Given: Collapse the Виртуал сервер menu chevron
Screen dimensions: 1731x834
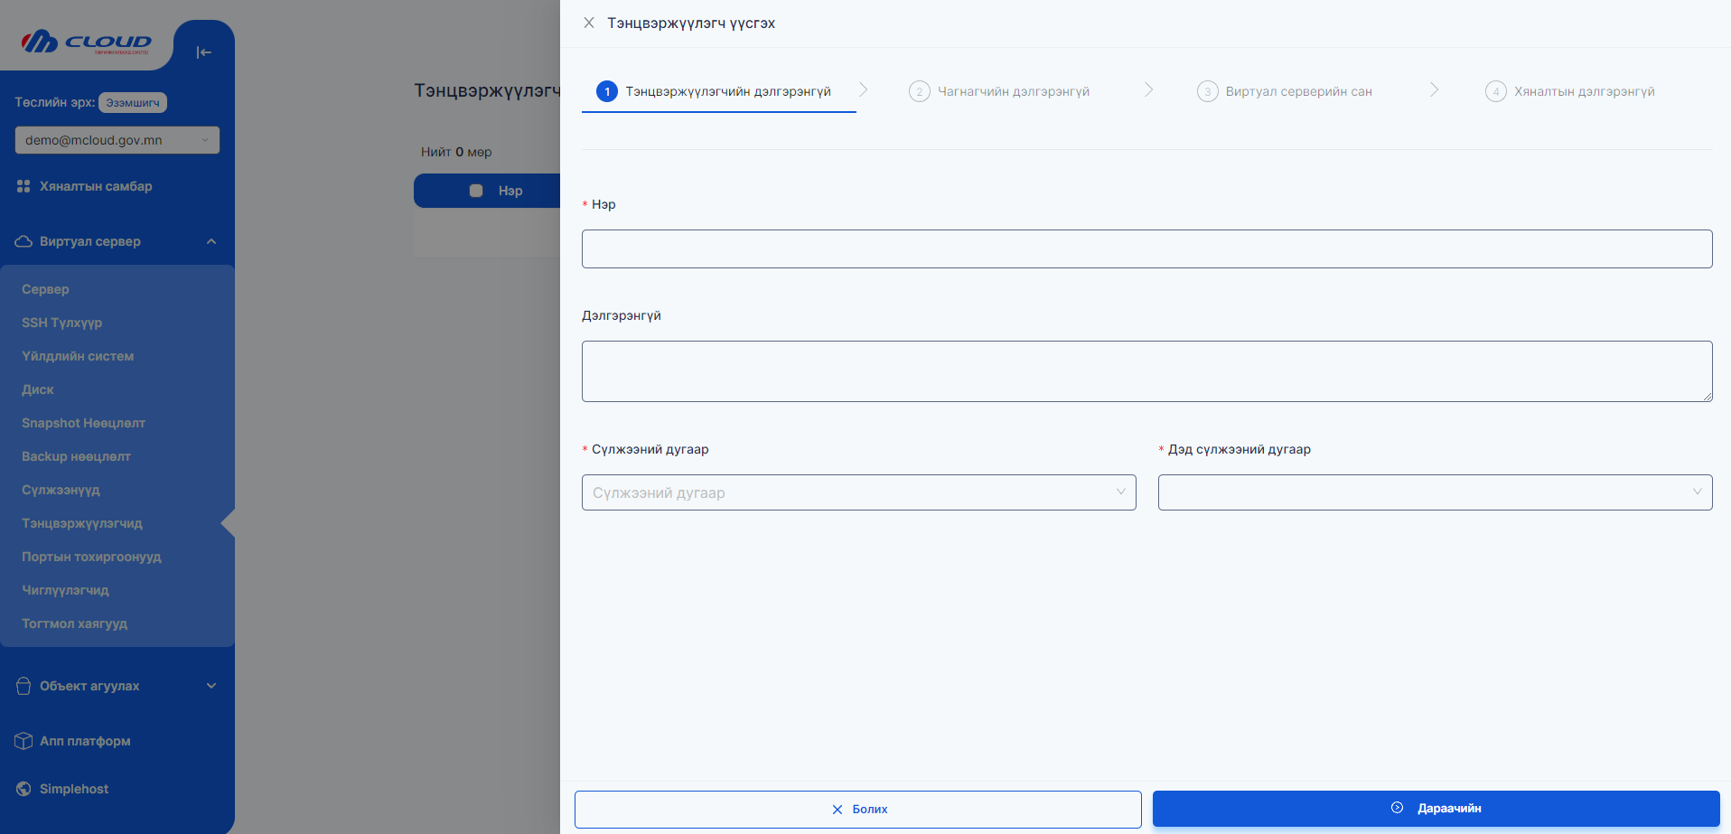Looking at the screenshot, I should click(x=211, y=241).
